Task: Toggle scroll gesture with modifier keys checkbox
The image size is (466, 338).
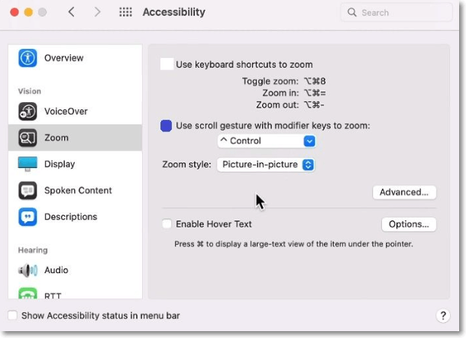Action: click(x=167, y=126)
